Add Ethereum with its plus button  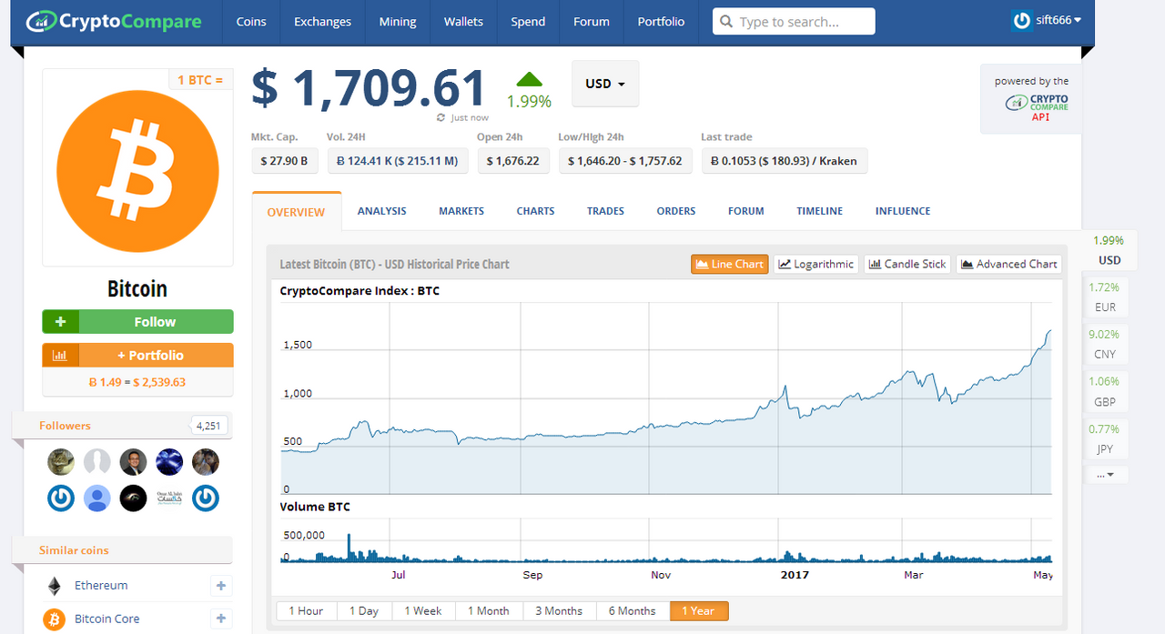[x=221, y=586]
